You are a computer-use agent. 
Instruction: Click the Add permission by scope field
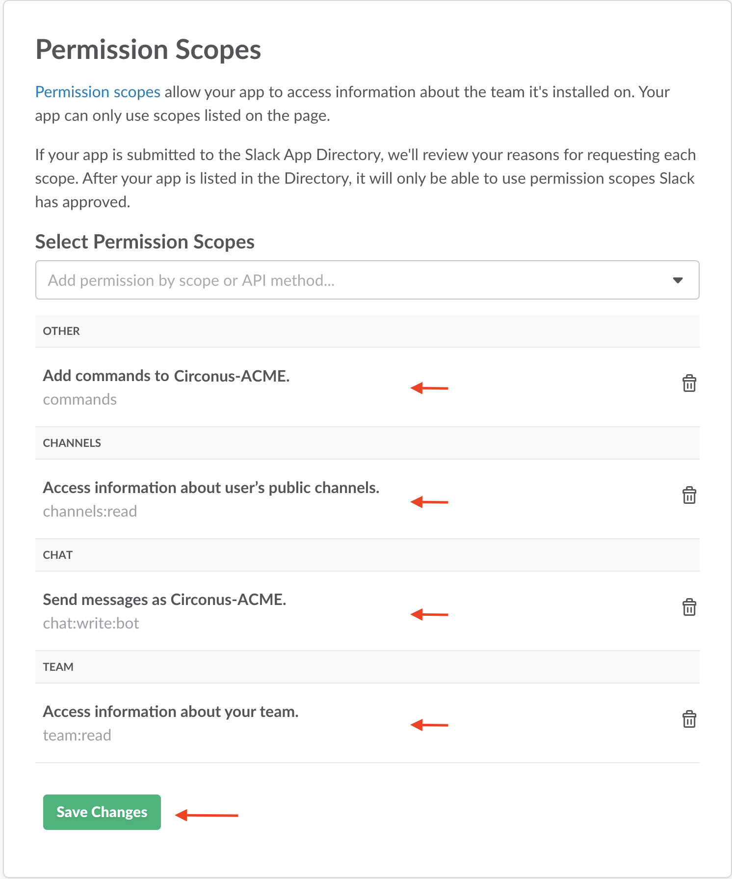(343, 280)
